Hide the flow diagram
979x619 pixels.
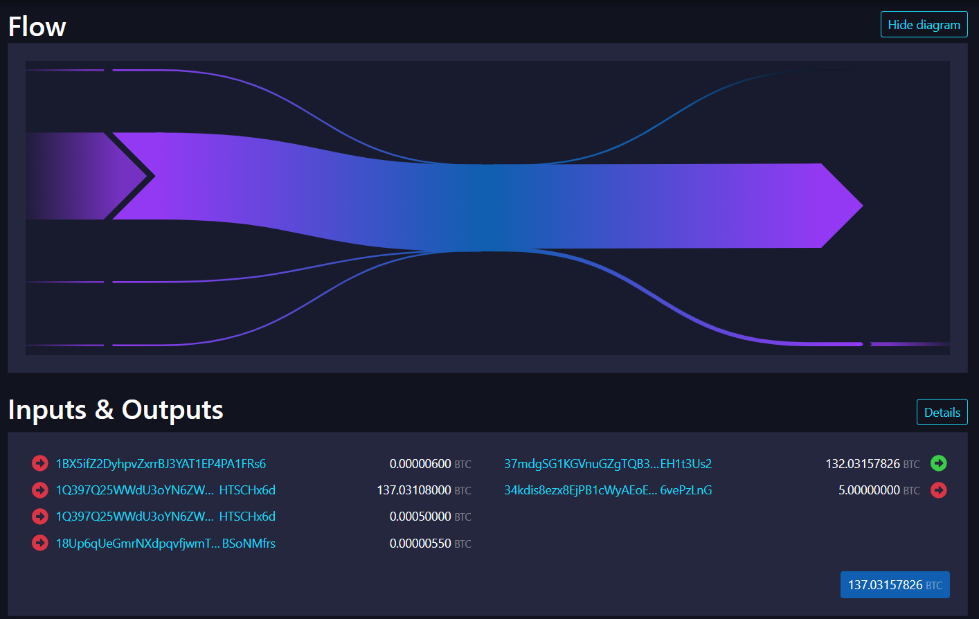[x=924, y=25]
